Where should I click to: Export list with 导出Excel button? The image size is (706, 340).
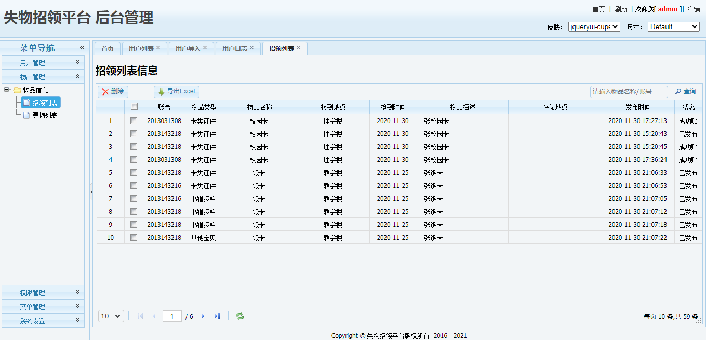(x=177, y=92)
